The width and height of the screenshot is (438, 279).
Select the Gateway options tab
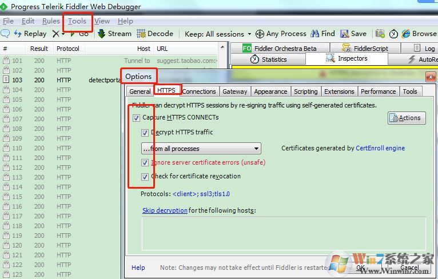234,91
